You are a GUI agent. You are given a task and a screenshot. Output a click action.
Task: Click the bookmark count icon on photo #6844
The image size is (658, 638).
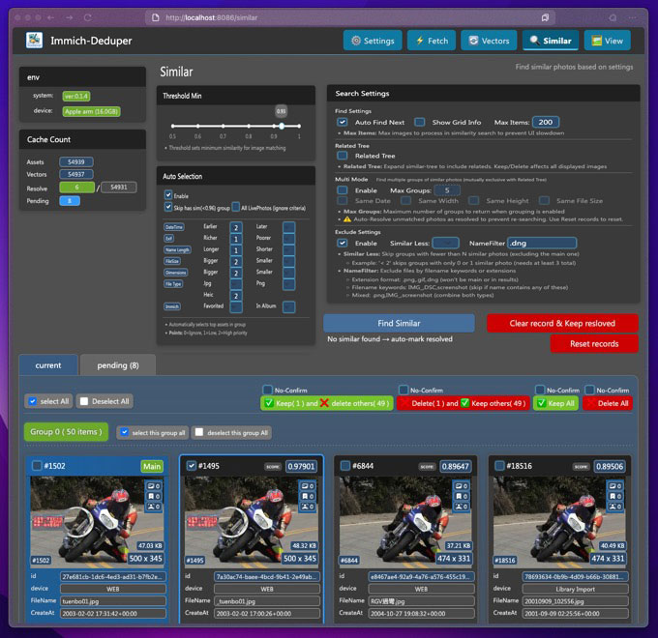[462, 496]
